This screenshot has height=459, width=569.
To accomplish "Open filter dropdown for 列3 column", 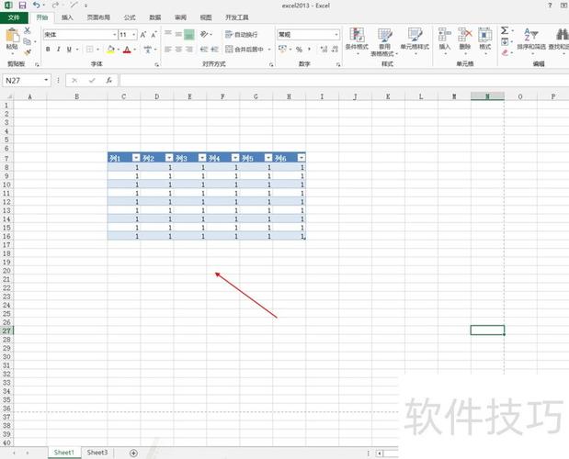I will point(202,158).
